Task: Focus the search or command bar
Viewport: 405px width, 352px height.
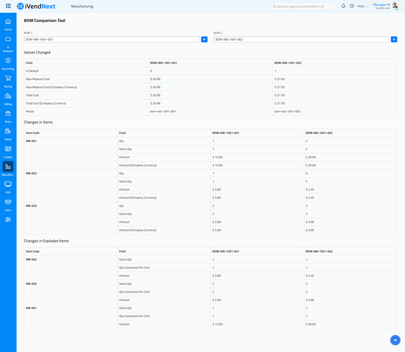Action: pos(303,6)
